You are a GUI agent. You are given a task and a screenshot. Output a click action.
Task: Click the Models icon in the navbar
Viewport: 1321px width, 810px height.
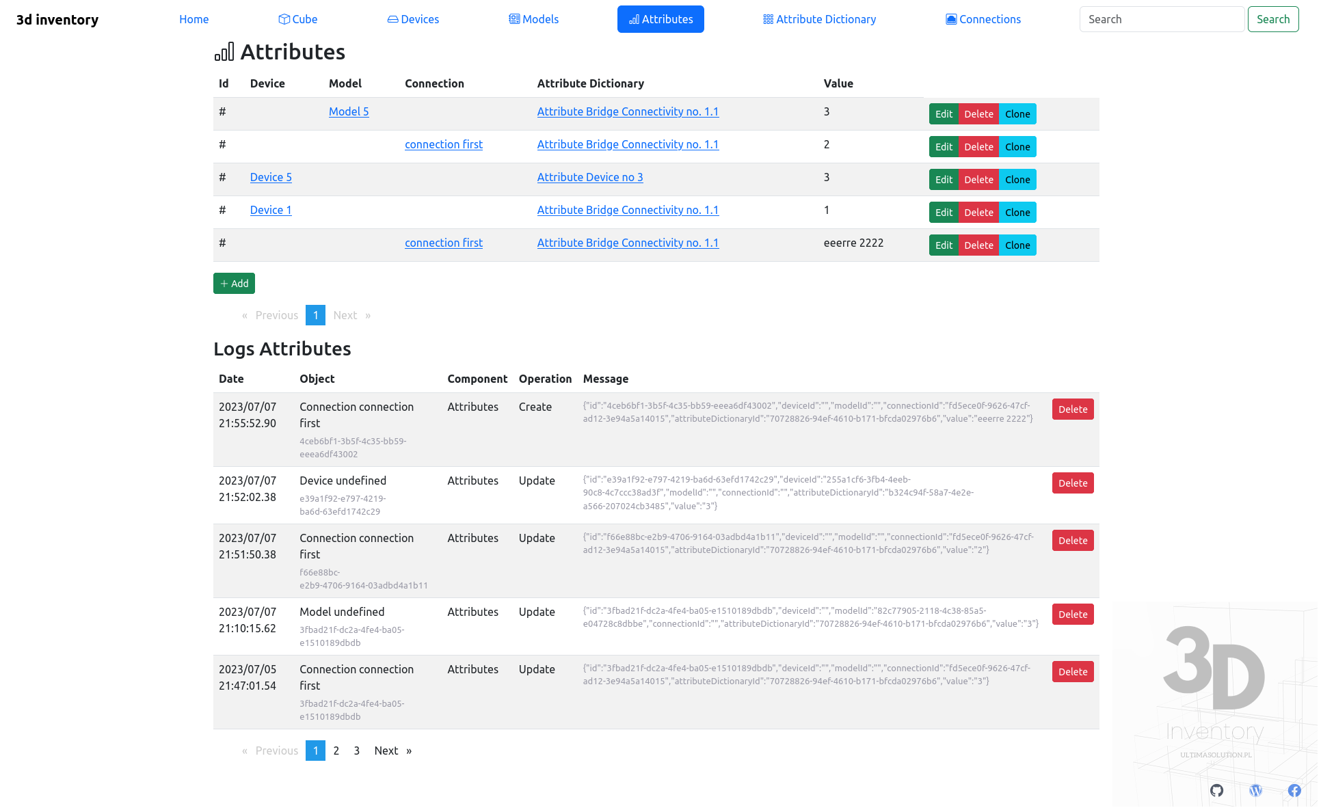tap(514, 19)
